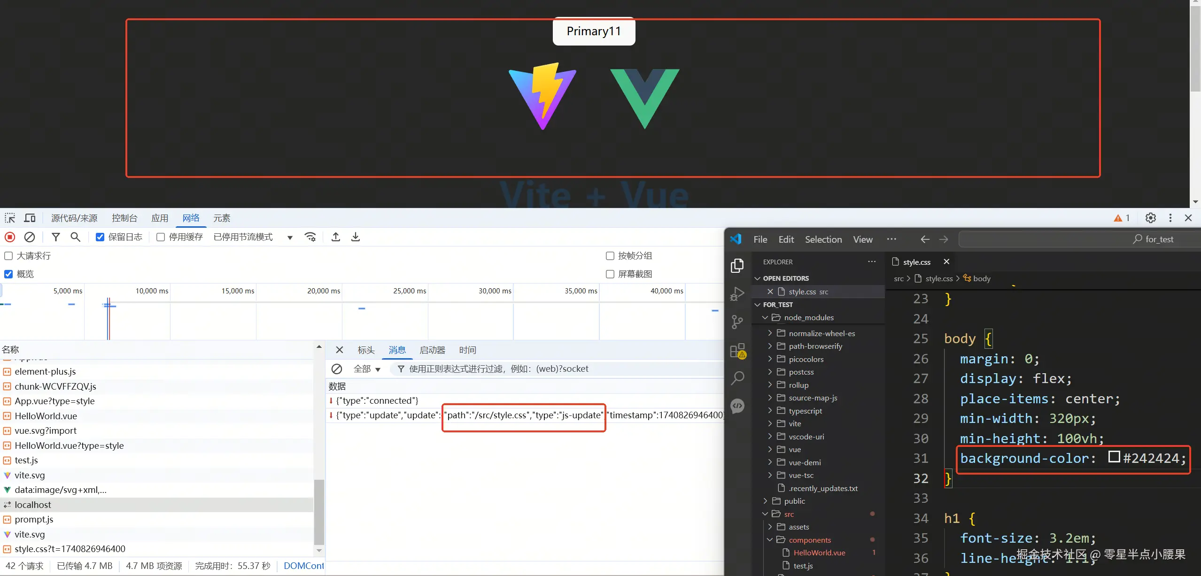Open VS Code Extensions view
The width and height of the screenshot is (1201, 576).
737,350
